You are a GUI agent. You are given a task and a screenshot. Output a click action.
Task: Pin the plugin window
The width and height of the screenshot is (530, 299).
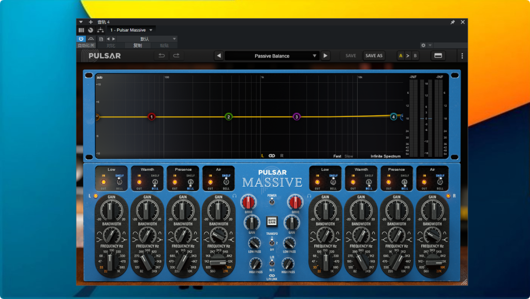[452, 22]
